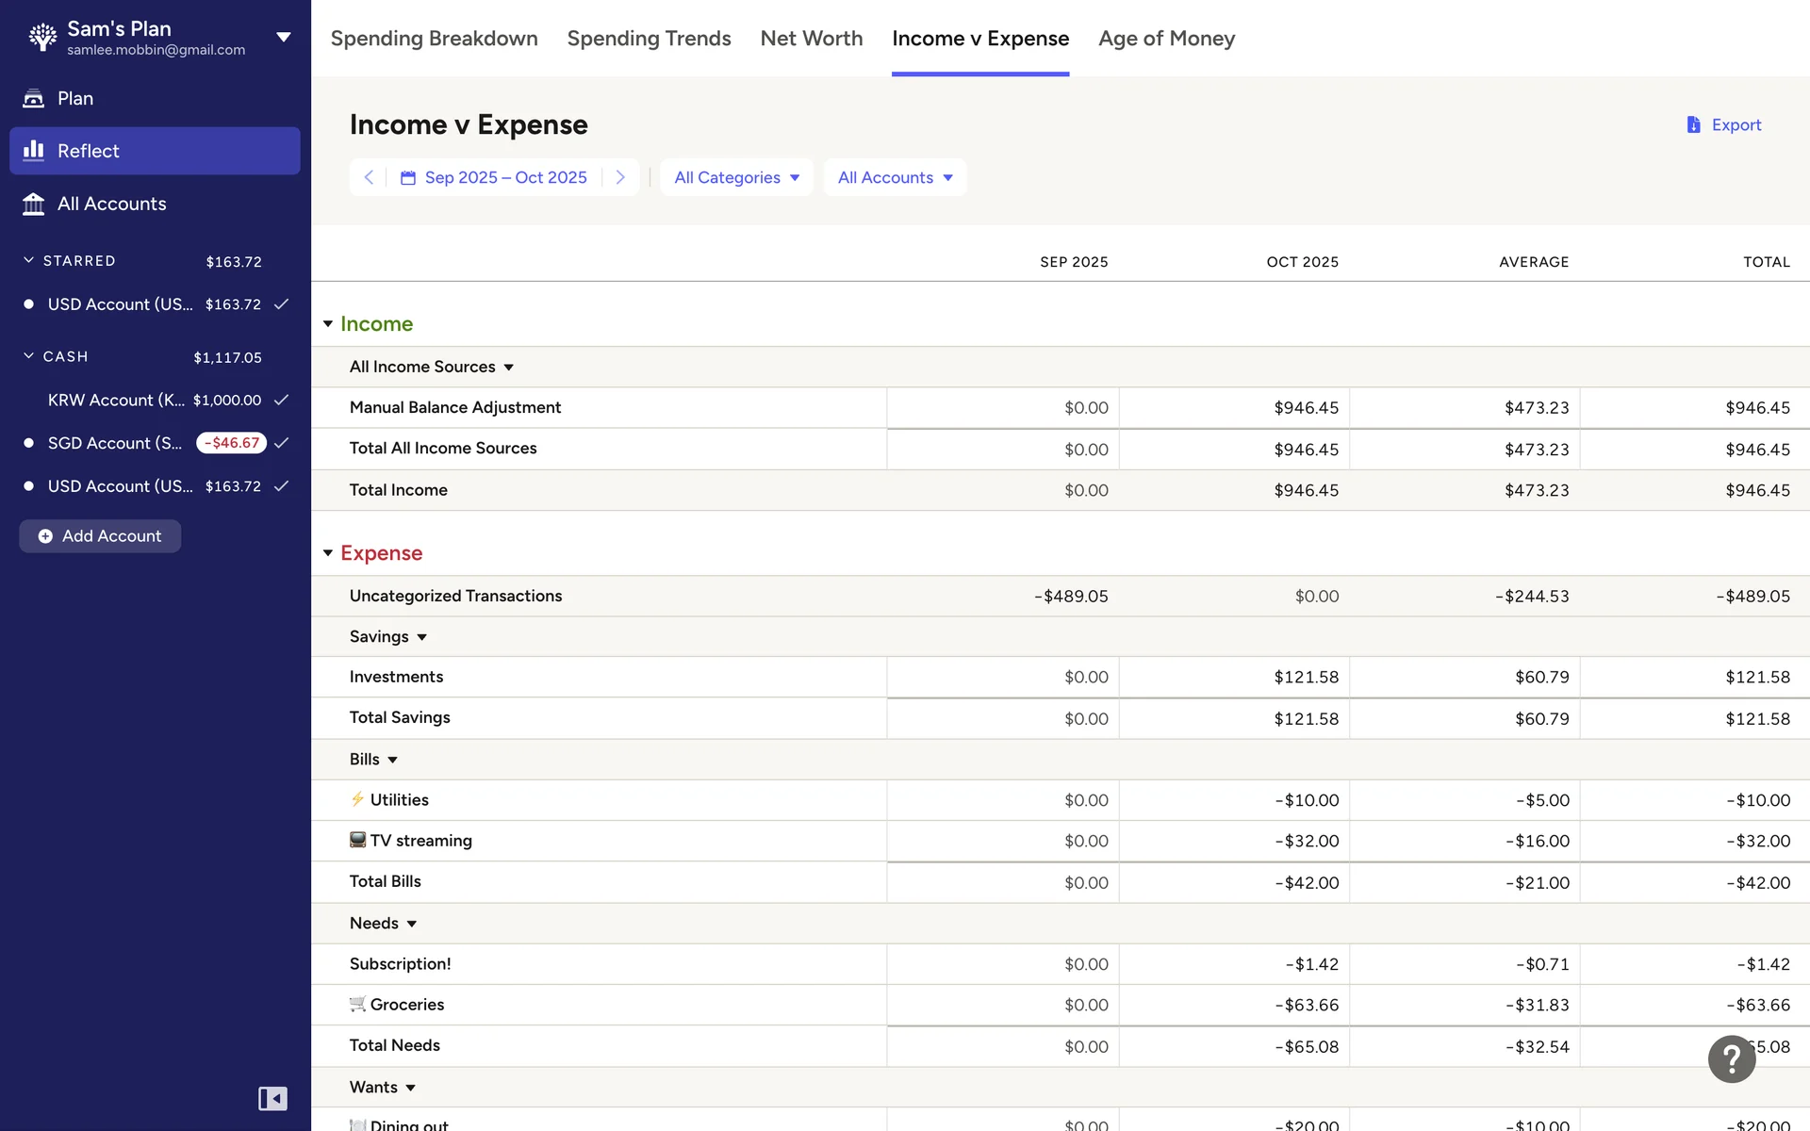
Task: Collapse sidebar with bottom panel icon
Action: click(x=272, y=1098)
